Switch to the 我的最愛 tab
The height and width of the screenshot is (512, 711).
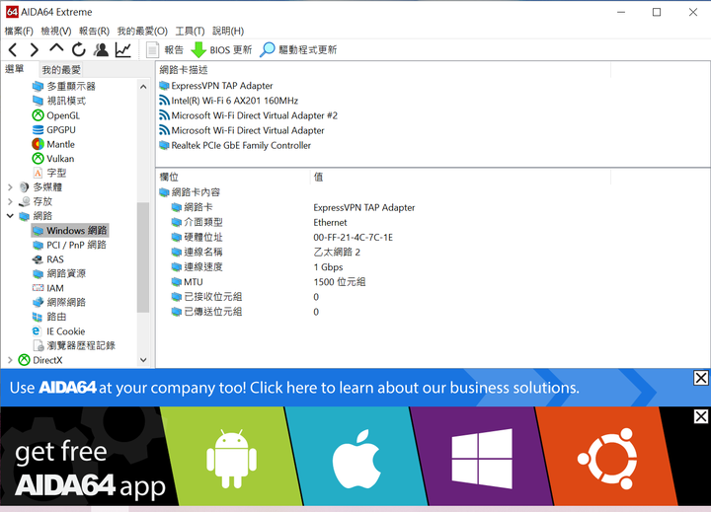tap(61, 70)
